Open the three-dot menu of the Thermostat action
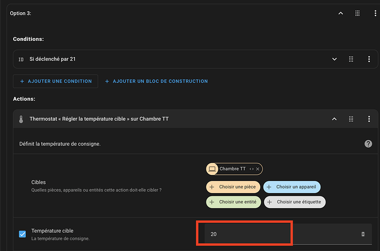The width and height of the screenshot is (380, 251). (369, 119)
